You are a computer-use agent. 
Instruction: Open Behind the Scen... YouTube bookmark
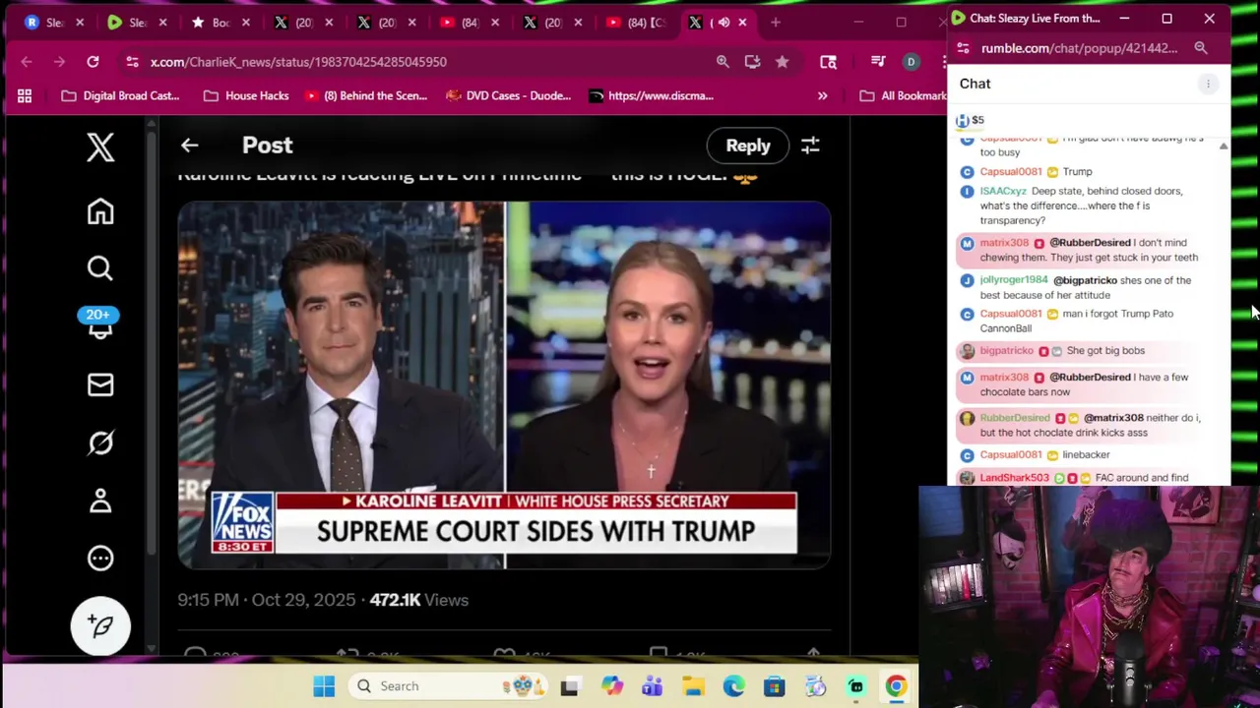[x=365, y=95]
